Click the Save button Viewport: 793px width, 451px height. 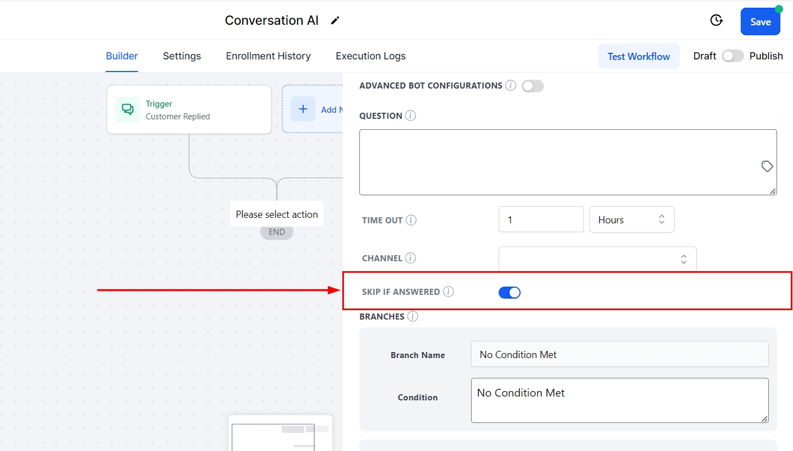(760, 22)
